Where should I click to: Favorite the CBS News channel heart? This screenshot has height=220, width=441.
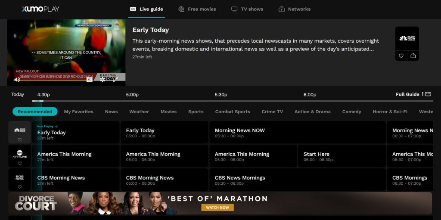[19, 187]
